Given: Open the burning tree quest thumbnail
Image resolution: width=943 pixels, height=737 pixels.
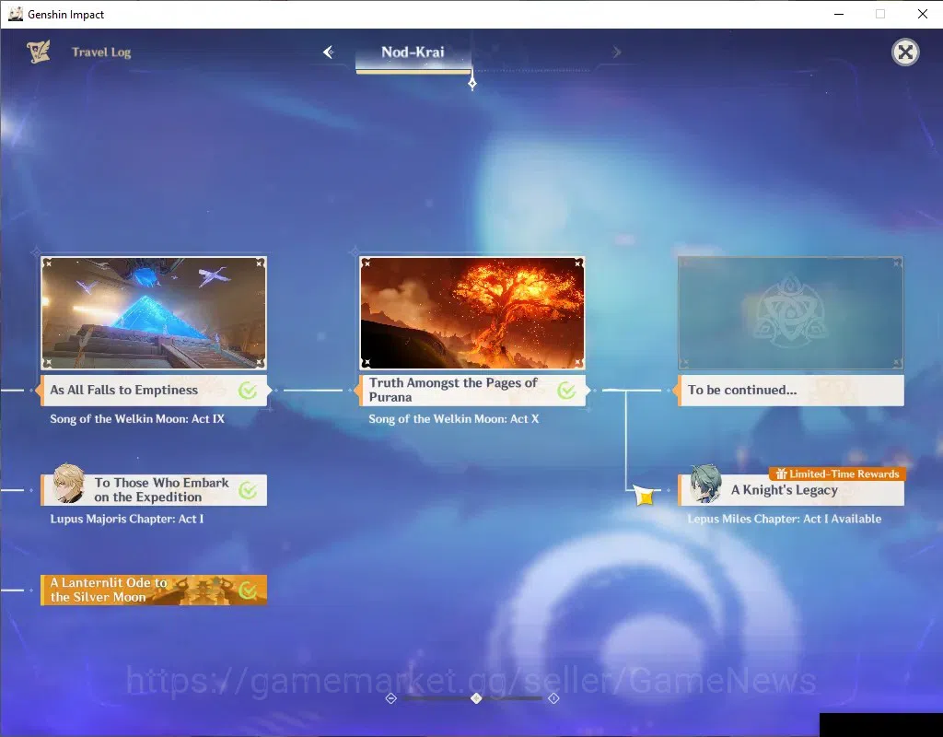Looking at the screenshot, I should pyautogui.click(x=472, y=313).
